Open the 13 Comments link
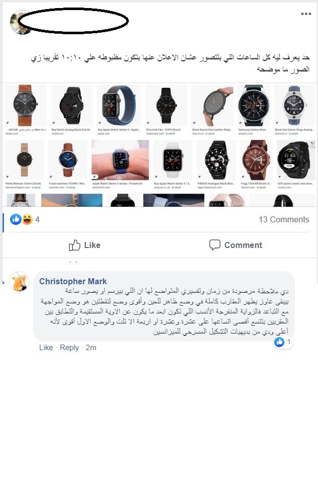Viewport: 318px width, 494px height. tap(284, 220)
